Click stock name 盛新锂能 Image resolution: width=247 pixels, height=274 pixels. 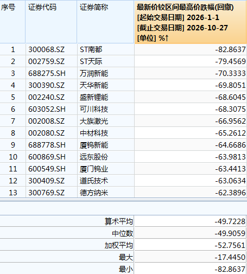pyautogui.click(x=94, y=97)
